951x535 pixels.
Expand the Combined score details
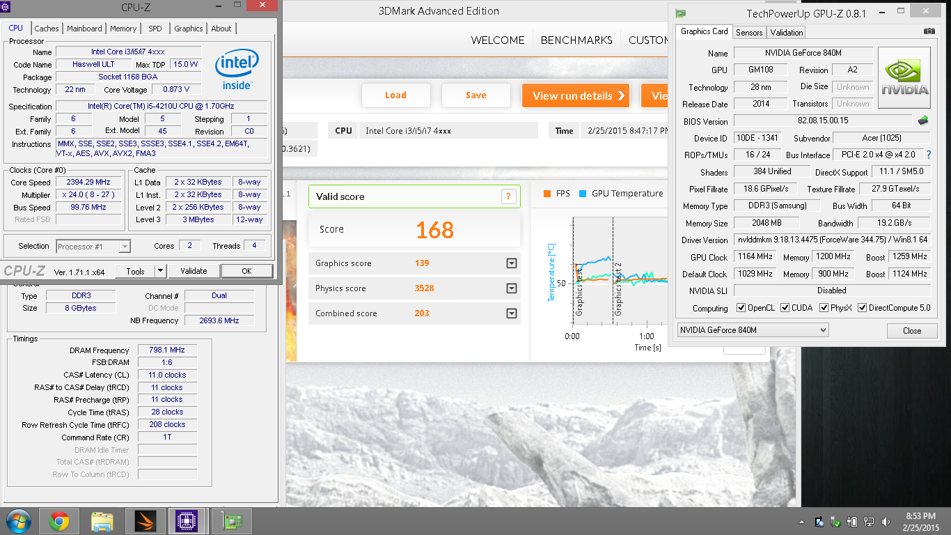point(512,313)
